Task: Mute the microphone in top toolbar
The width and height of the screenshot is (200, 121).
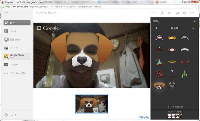Action: pyautogui.click(x=162, y=13)
